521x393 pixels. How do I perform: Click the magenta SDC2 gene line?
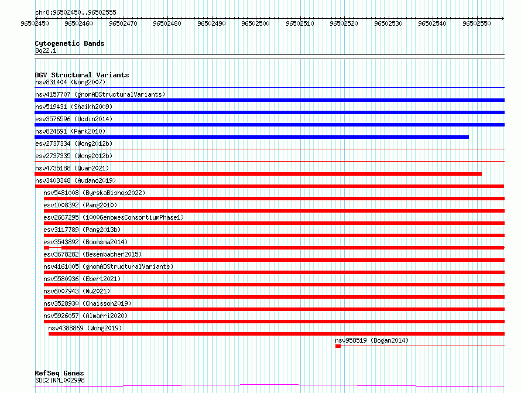(269, 386)
